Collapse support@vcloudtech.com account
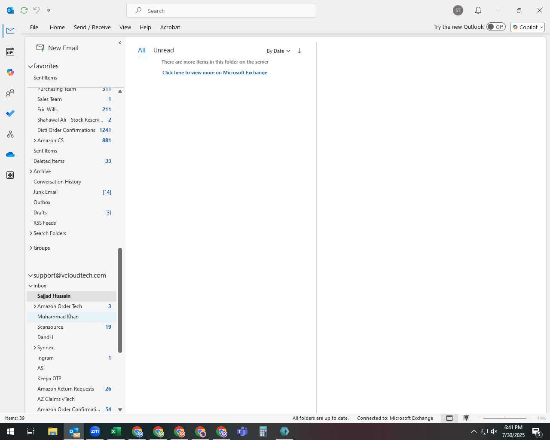550x440 pixels. 31,275
